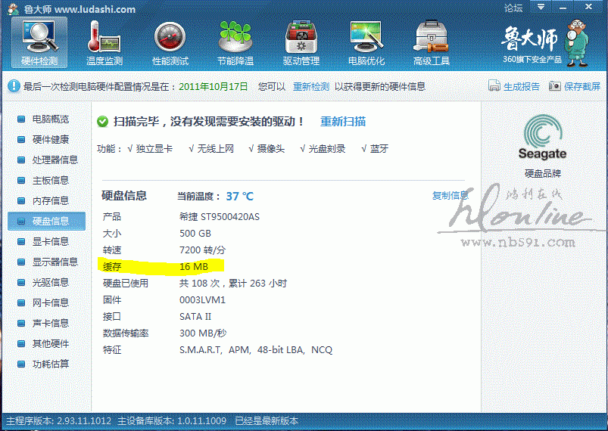Click the S.M.A.R.T, APM features value
Viewport: 608px width, 431px height.
[x=255, y=350]
